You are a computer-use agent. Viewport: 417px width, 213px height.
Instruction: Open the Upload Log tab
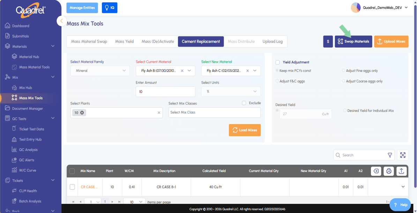point(273,41)
